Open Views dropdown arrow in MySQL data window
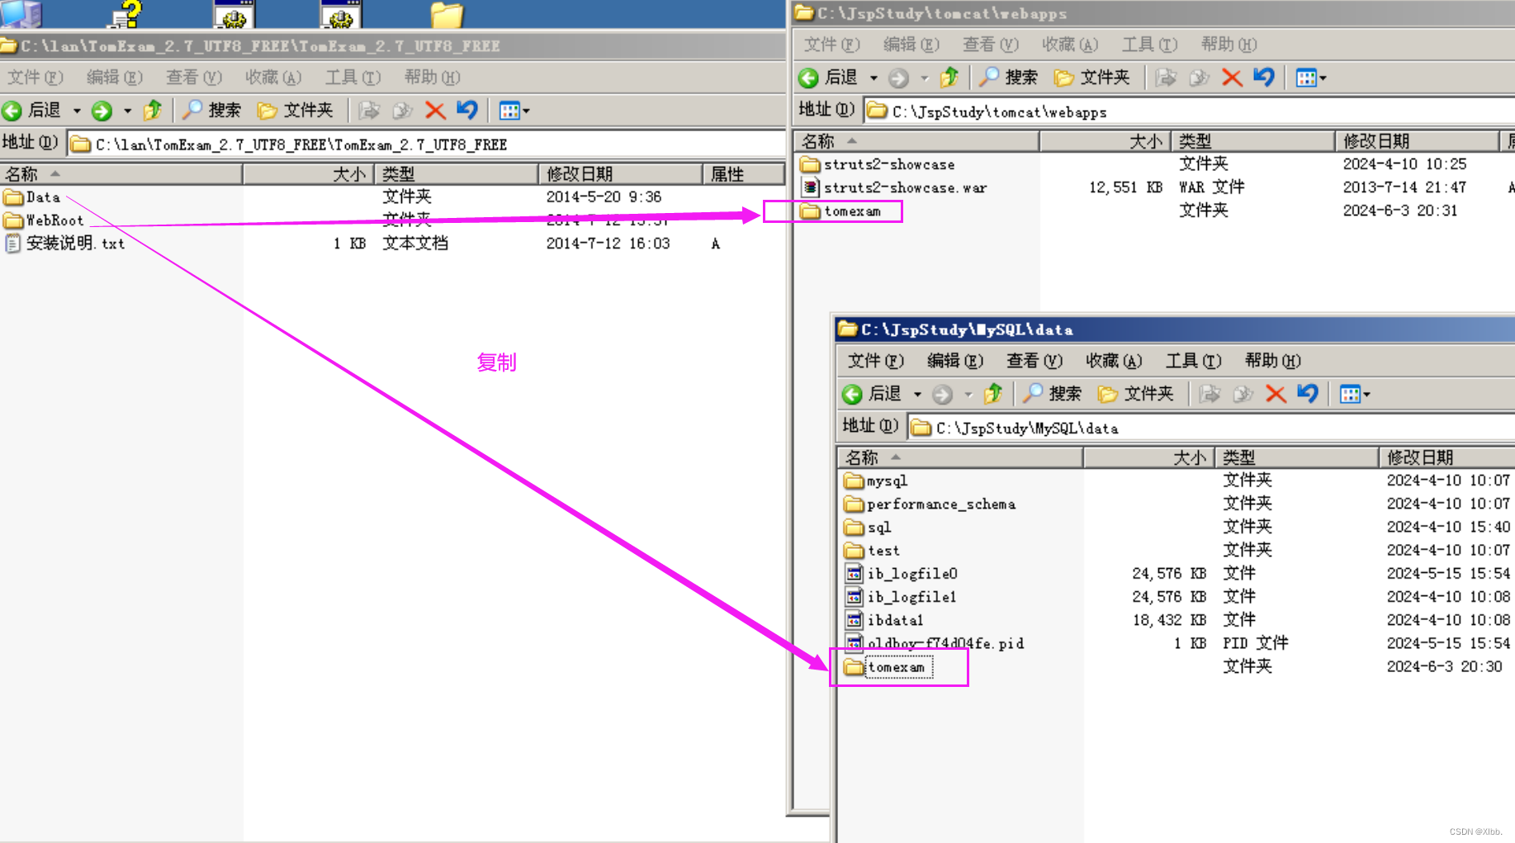Viewport: 1515px width, 843px height. (1366, 395)
